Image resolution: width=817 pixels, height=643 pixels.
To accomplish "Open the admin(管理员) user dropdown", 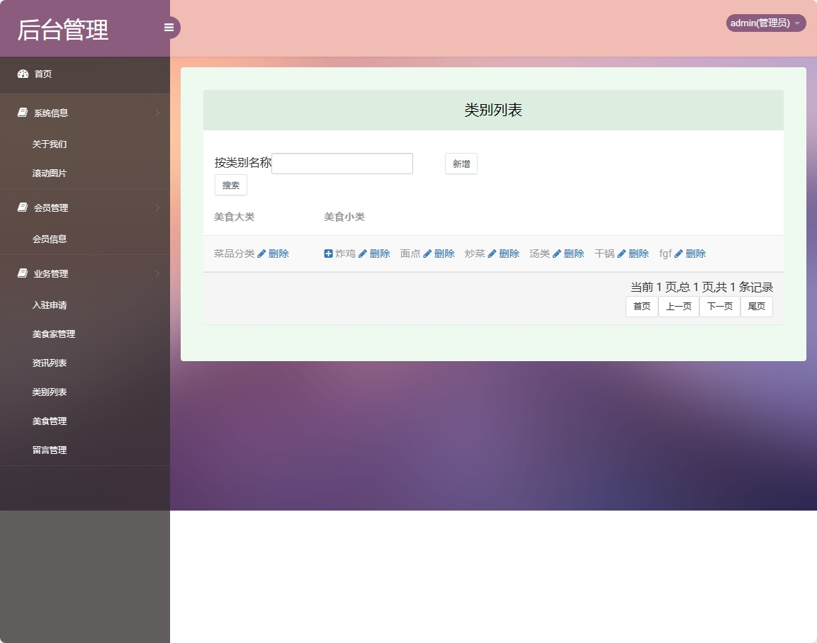I will 765,23.
